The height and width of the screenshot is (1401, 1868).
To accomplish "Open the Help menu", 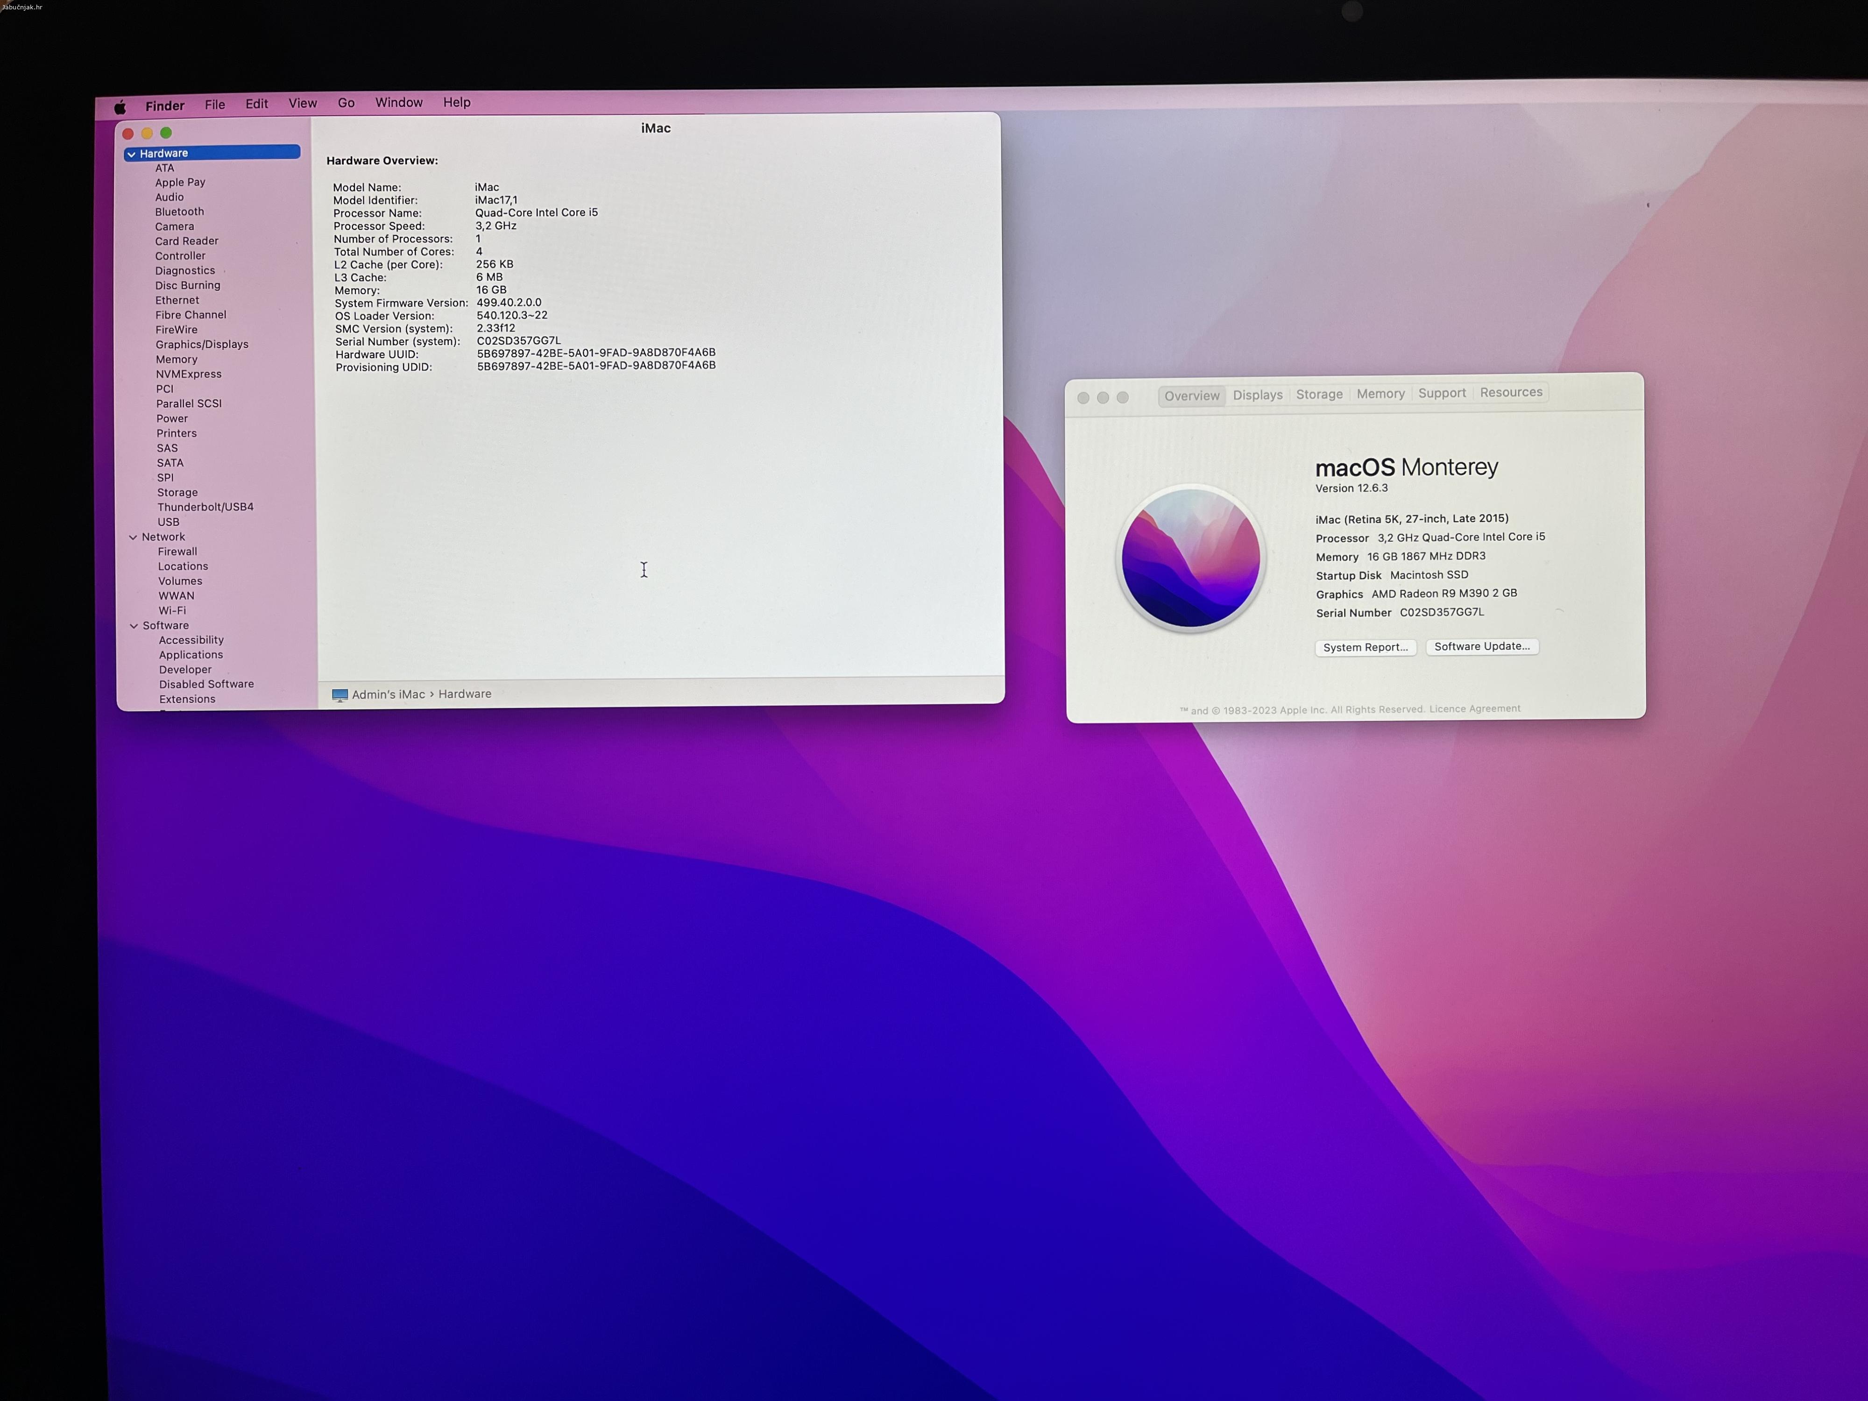I will [457, 102].
